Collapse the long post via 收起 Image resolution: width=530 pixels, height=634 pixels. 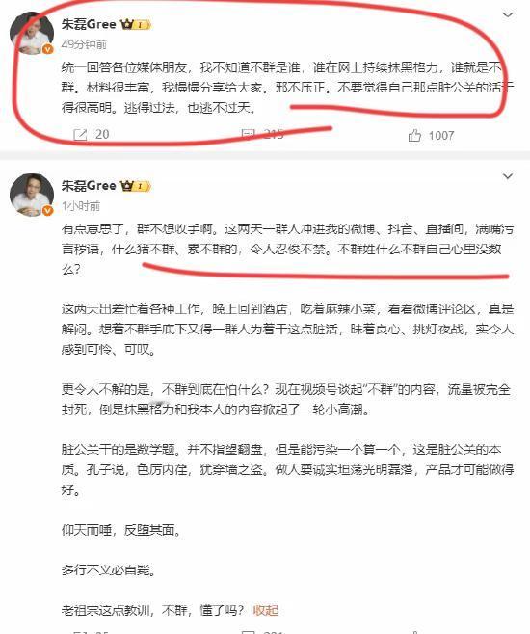266,610
